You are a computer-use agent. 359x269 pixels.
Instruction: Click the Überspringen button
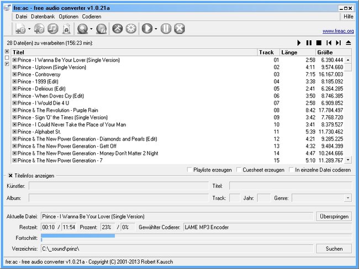tap(334, 217)
